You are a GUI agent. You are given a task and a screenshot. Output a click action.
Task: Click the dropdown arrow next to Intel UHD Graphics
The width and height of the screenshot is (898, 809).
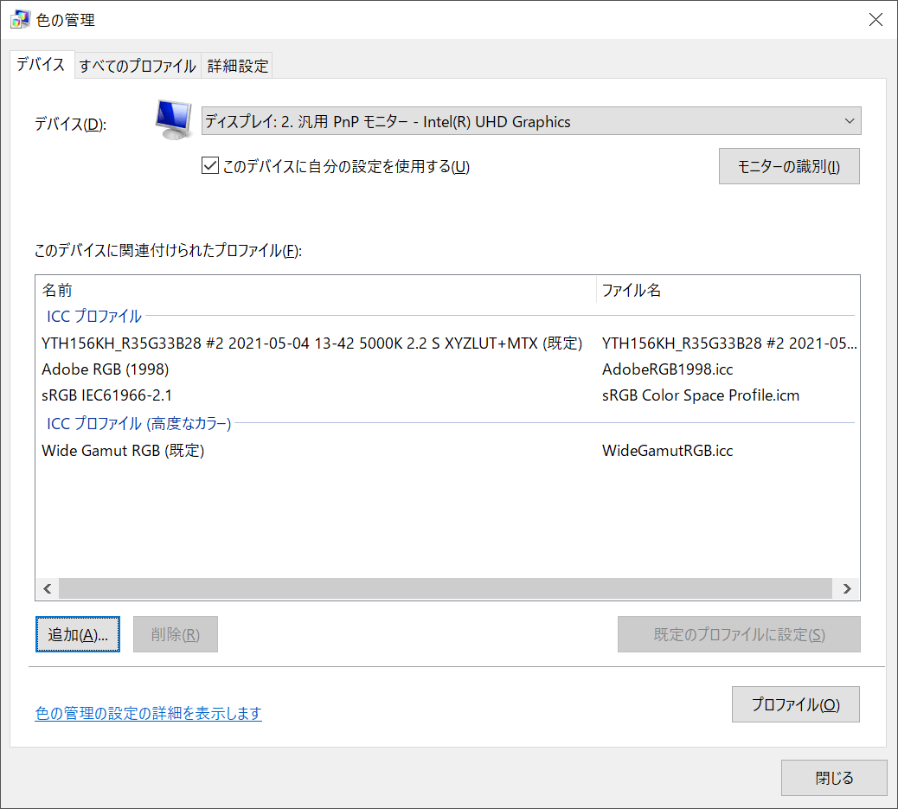click(849, 120)
